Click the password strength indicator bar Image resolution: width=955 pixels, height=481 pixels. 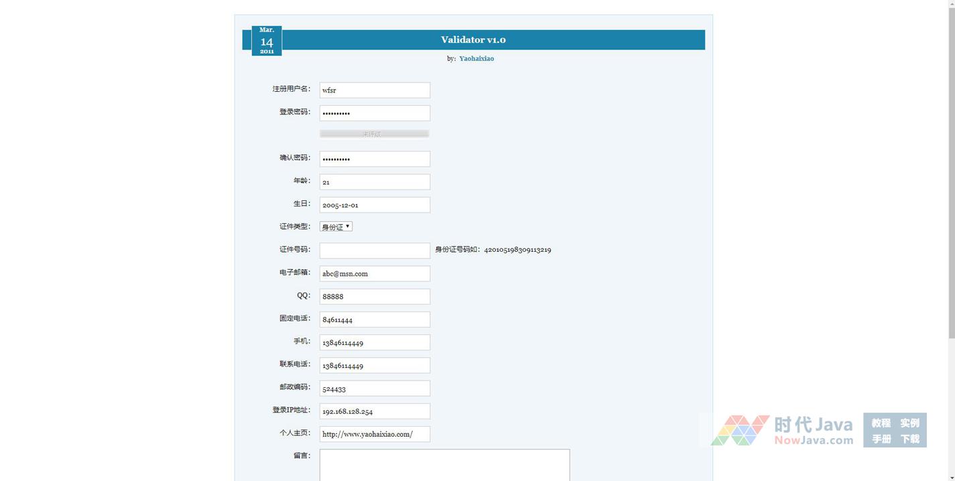click(x=374, y=134)
